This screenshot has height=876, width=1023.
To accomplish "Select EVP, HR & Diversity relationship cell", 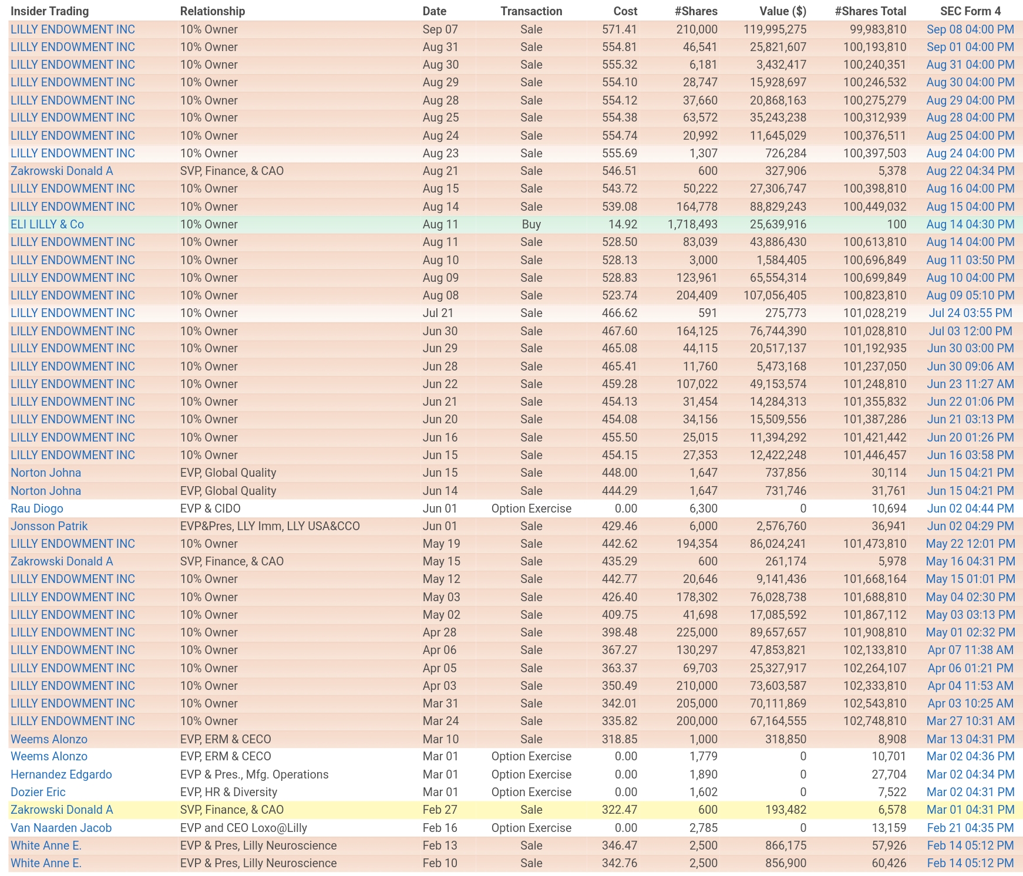I will pyautogui.click(x=228, y=792).
